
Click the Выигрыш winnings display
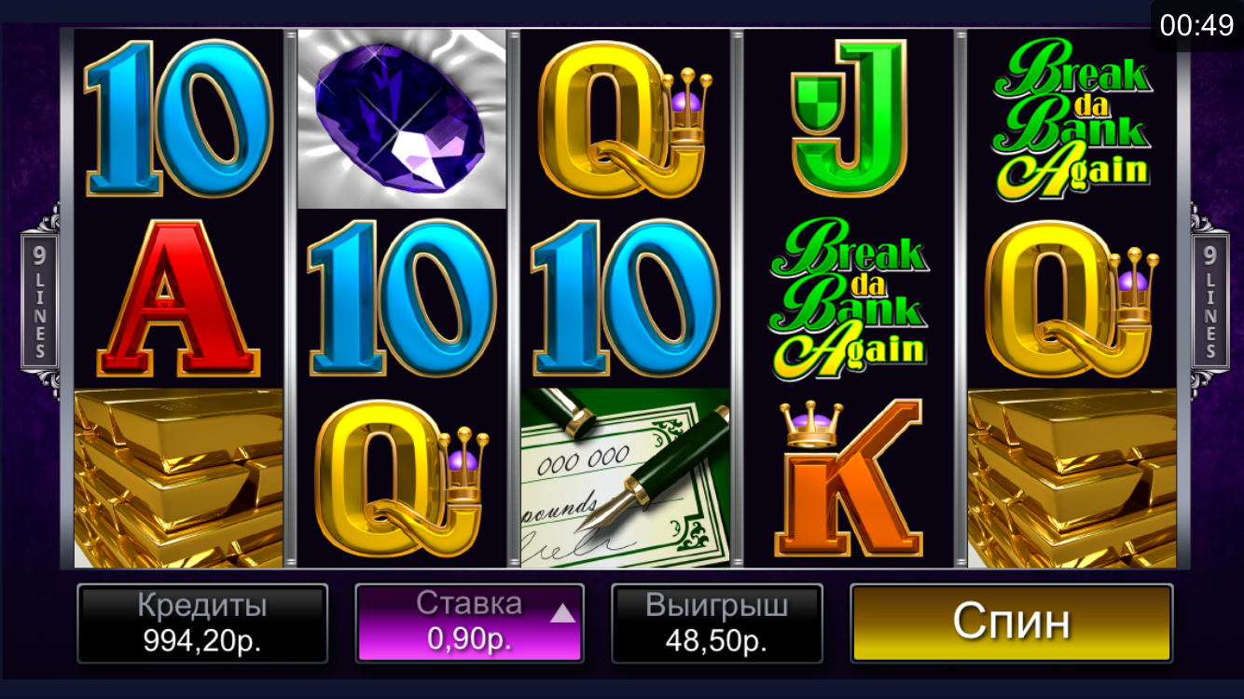pos(717,623)
